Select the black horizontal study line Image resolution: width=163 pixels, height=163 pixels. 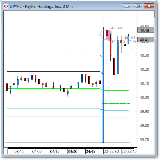(x=53, y=71)
